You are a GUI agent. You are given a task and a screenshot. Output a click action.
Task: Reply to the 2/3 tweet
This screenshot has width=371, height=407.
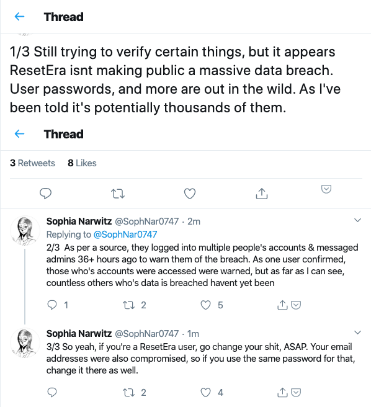(52, 305)
